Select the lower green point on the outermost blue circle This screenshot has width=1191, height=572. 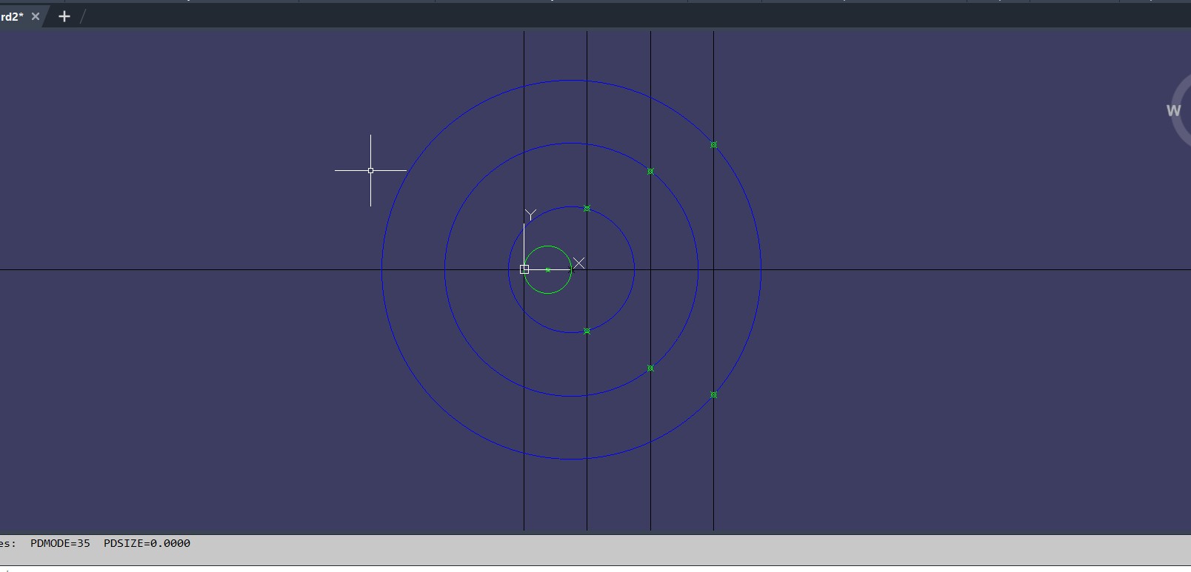pyautogui.click(x=713, y=395)
